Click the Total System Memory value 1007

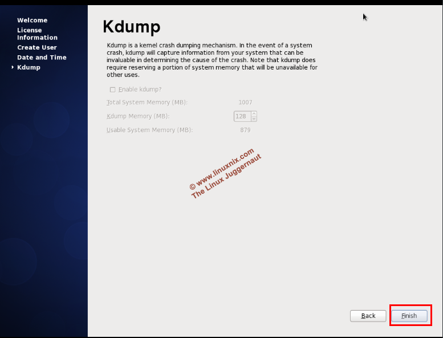pos(245,103)
